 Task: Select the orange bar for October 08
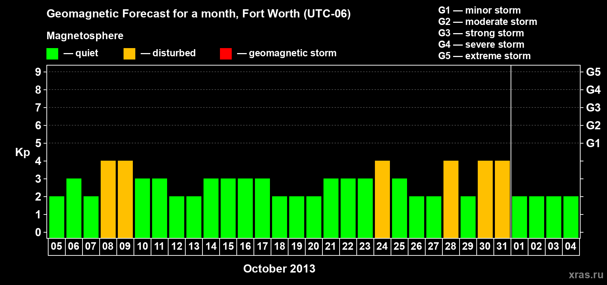click(x=108, y=199)
